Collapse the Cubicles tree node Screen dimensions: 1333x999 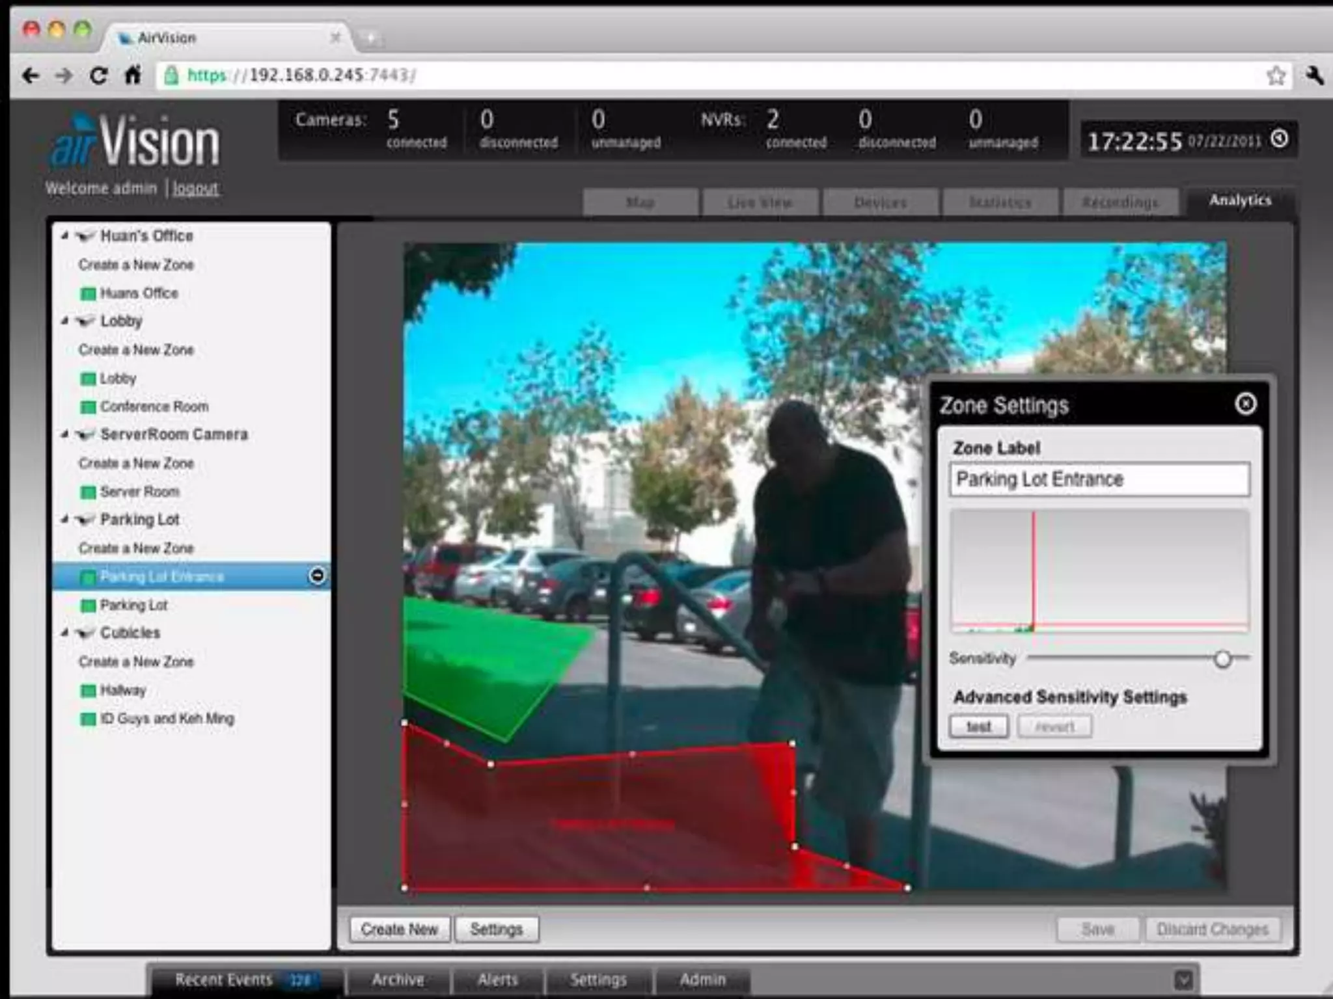(x=64, y=632)
